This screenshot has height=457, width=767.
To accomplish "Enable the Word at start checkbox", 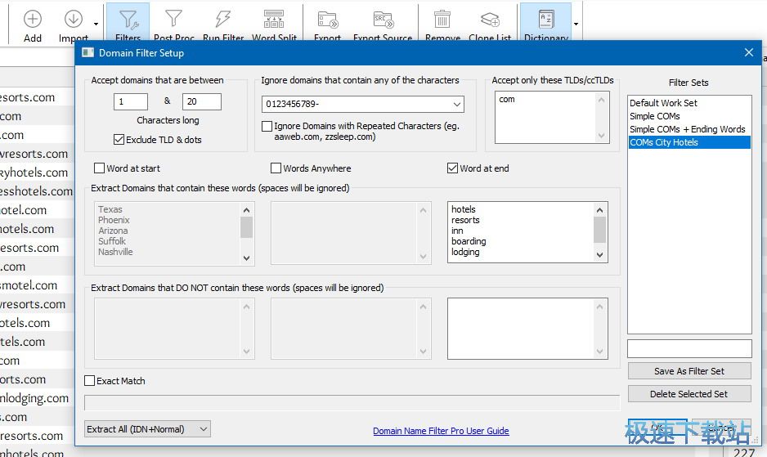I will click(100, 168).
